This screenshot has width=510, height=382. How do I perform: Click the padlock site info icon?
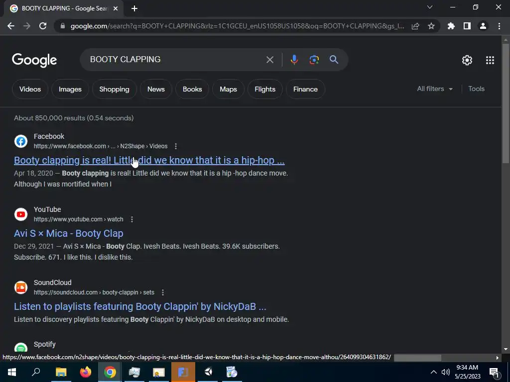63,26
